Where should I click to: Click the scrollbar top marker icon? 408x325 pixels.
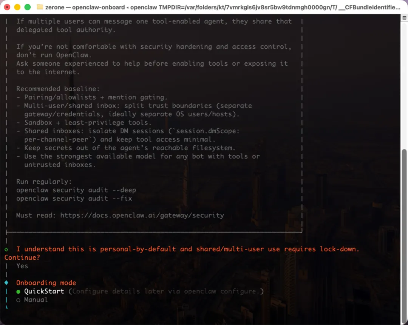click(x=404, y=18)
